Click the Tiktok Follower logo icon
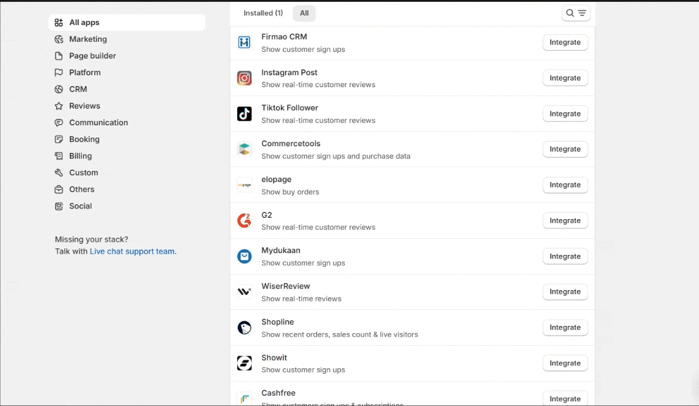The width and height of the screenshot is (699, 406). click(244, 114)
